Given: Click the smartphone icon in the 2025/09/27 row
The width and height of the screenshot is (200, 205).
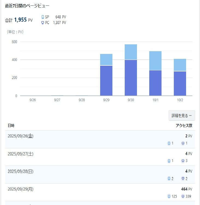Looking at the screenshot, I should click(x=169, y=161).
